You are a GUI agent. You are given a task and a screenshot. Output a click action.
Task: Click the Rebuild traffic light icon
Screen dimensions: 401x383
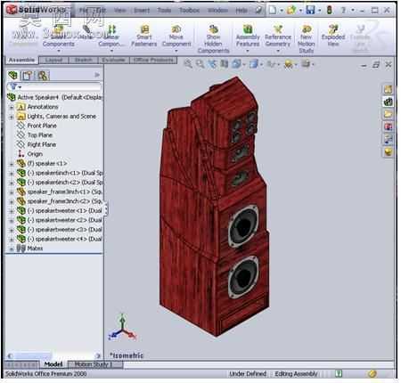tap(329, 10)
